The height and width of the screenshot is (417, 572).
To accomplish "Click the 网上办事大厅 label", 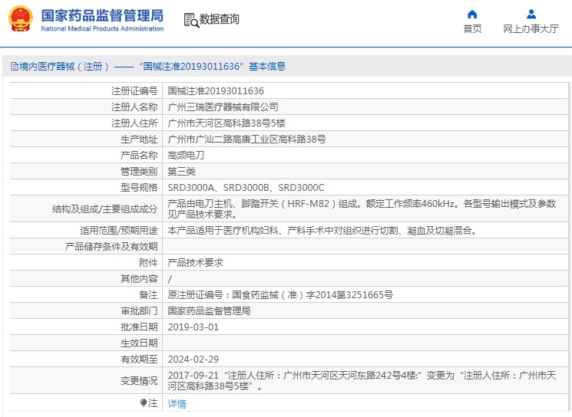I will [531, 29].
